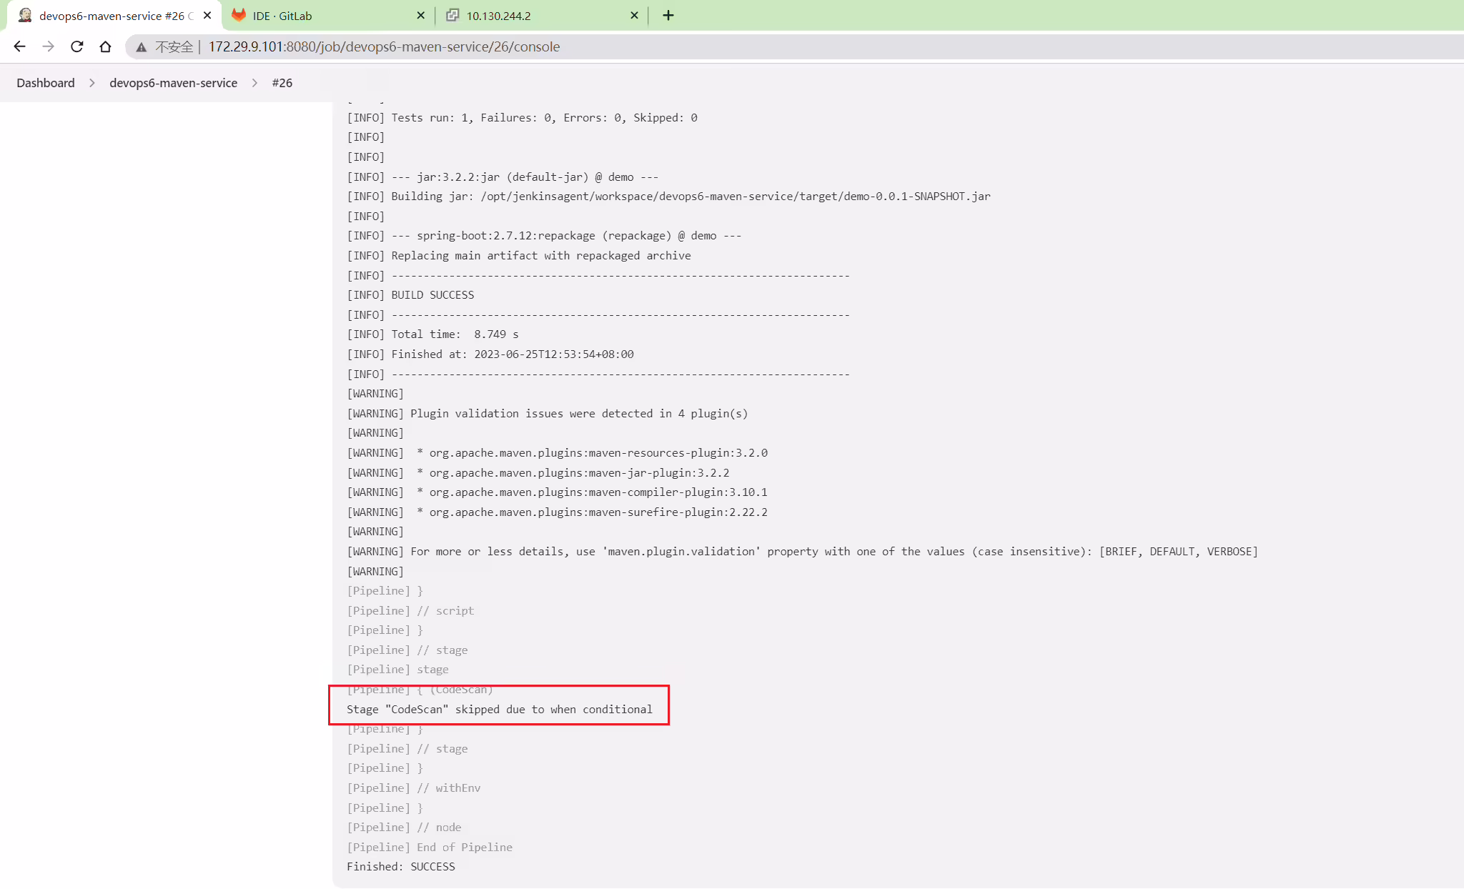Close the IDE · GitLab tab
This screenshot has width=1464, height=889.
coord(420,15)
